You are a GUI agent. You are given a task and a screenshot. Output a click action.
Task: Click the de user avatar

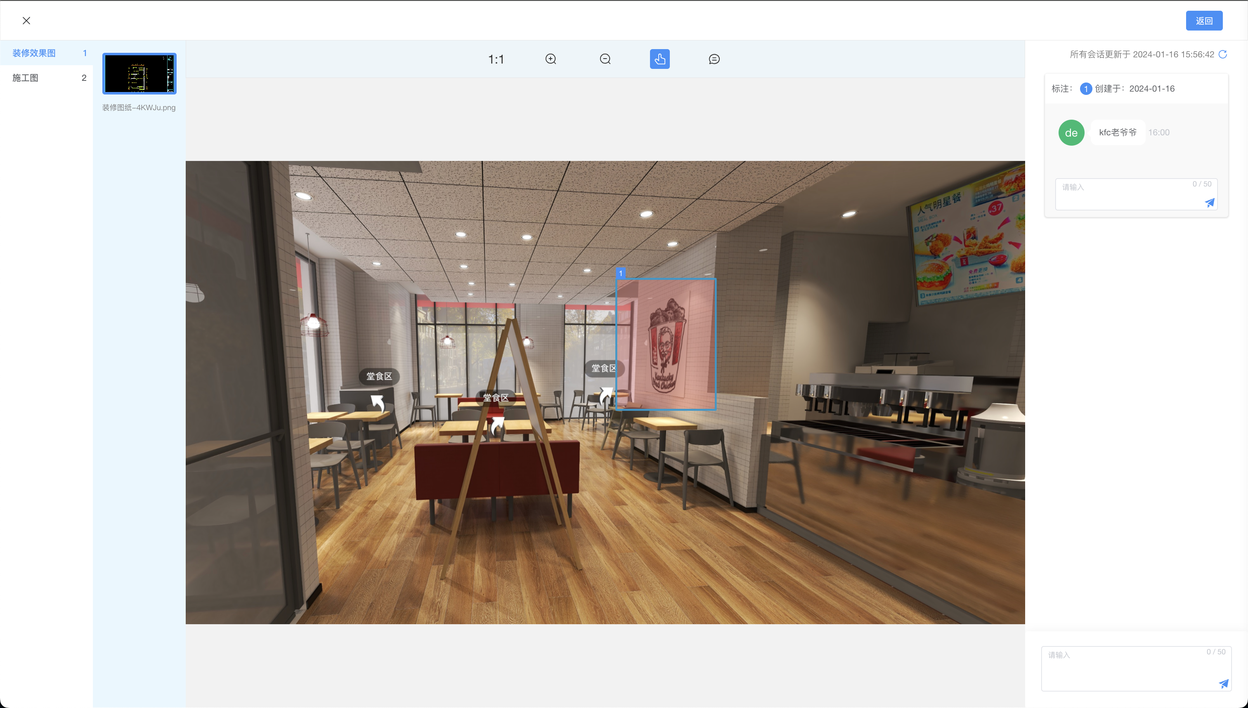1071,133
